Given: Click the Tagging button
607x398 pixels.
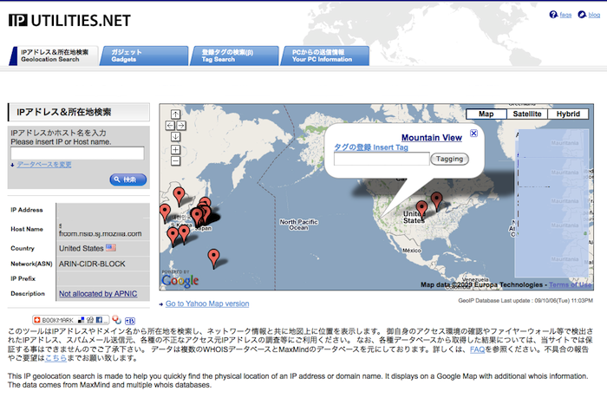Looking at the screenshot, I should 449,160.
